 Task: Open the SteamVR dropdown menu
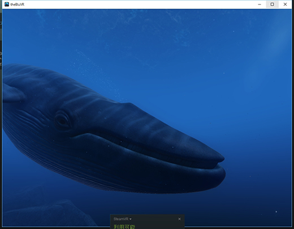(123, 219)
